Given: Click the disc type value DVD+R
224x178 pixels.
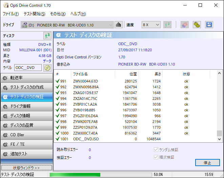Looking at the screenshot, I should click(45, 44).
